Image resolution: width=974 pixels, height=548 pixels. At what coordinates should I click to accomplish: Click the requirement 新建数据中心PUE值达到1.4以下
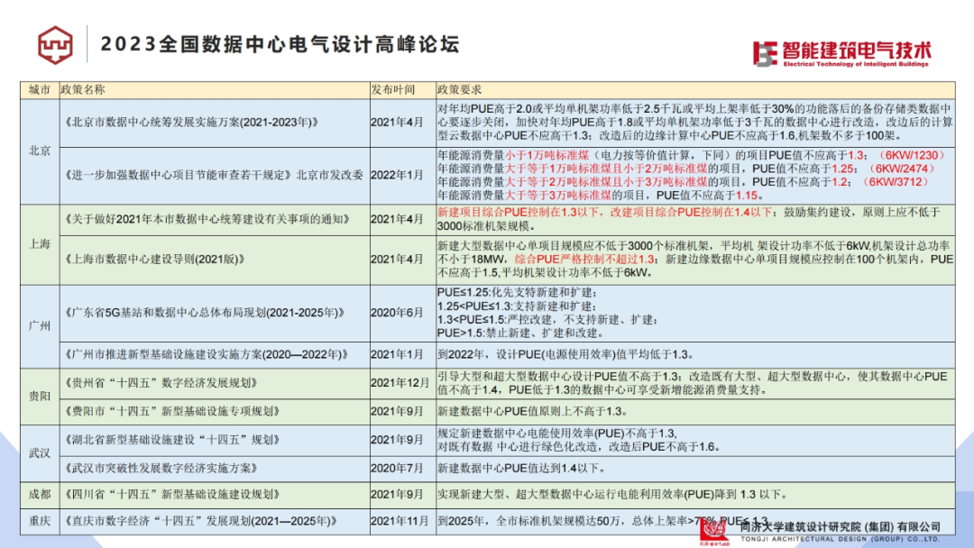pyautogui.click(x=522, y=469)
